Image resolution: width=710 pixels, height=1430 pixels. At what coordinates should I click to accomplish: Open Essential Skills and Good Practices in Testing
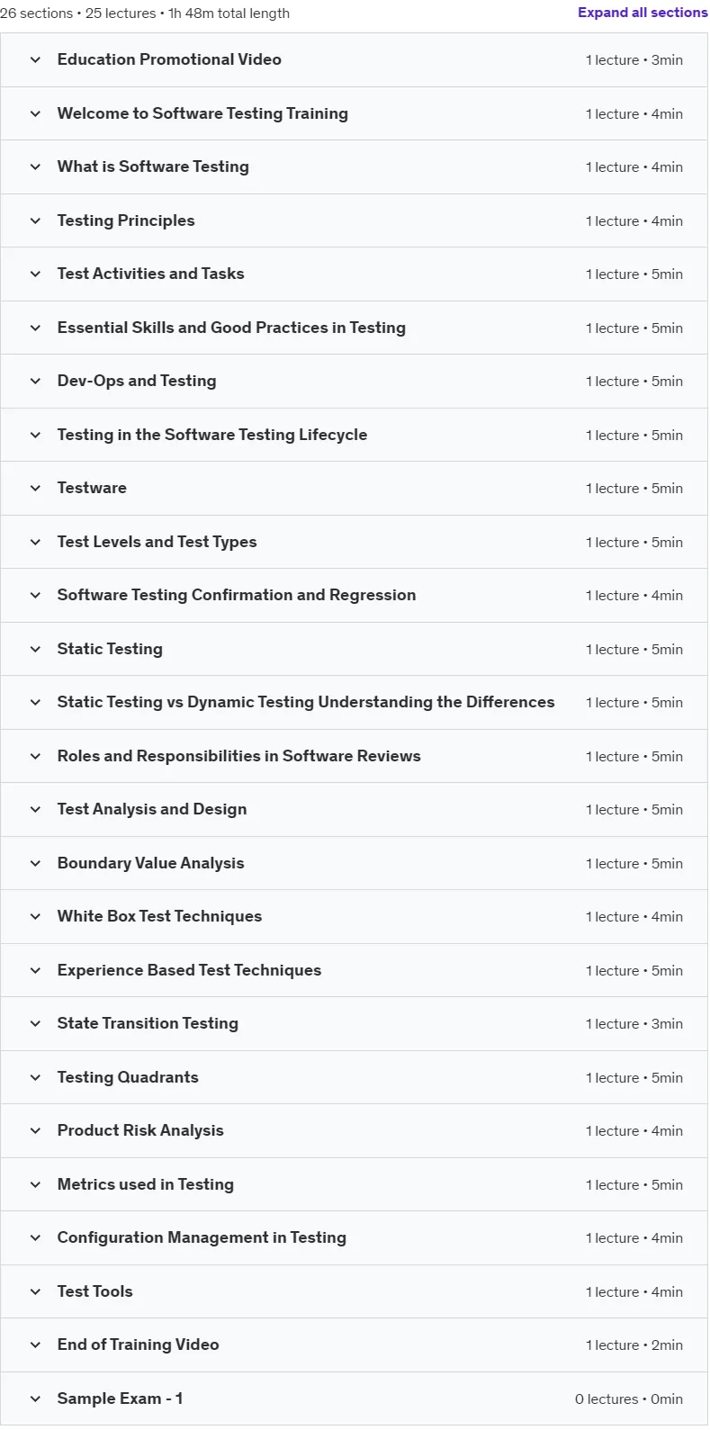pyautogui.click(x=355, y=328)
